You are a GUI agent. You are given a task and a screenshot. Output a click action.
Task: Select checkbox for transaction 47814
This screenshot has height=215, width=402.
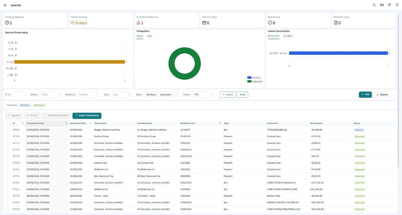(x=8, y=130)
